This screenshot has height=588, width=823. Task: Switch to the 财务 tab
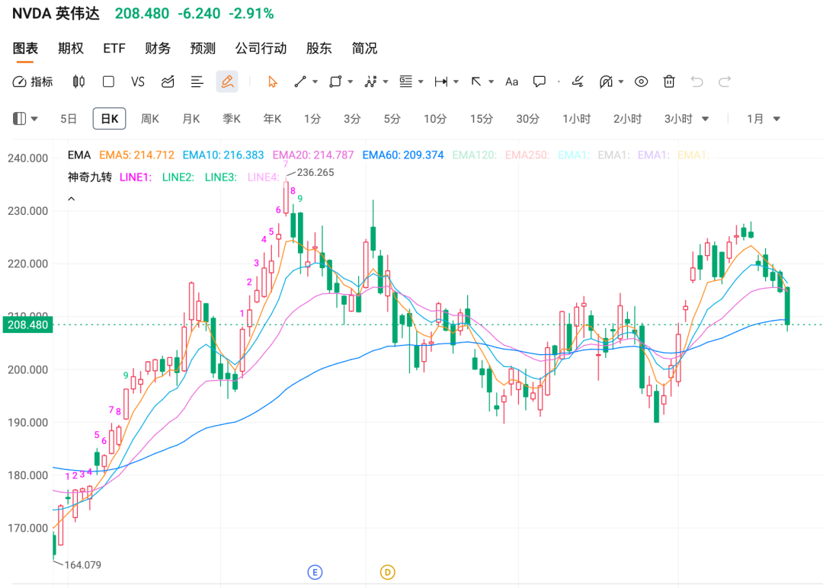click(x=158, y=48)
